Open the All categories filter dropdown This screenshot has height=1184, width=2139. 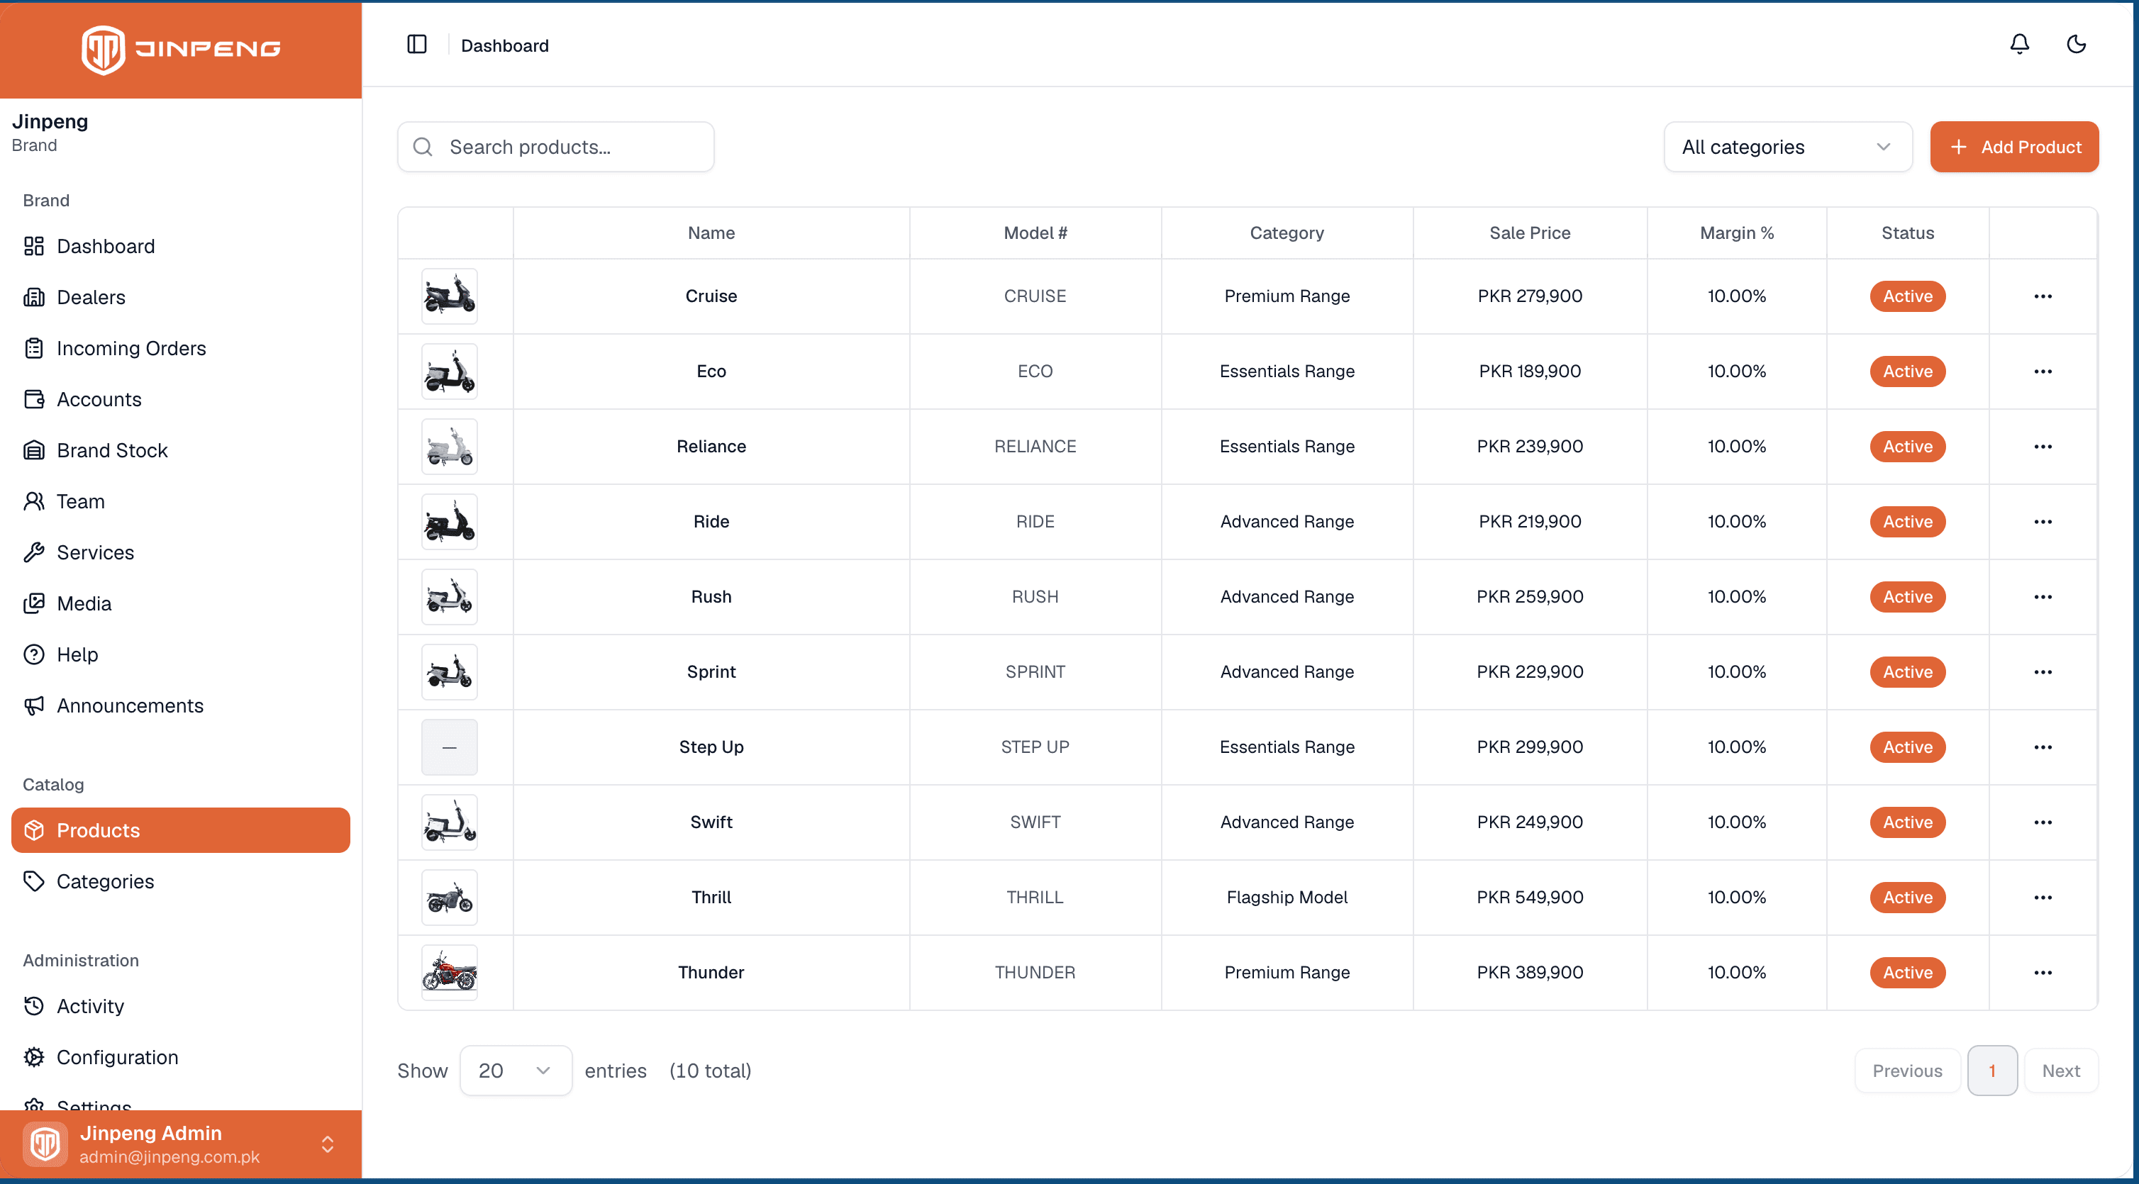[1788, 147]
